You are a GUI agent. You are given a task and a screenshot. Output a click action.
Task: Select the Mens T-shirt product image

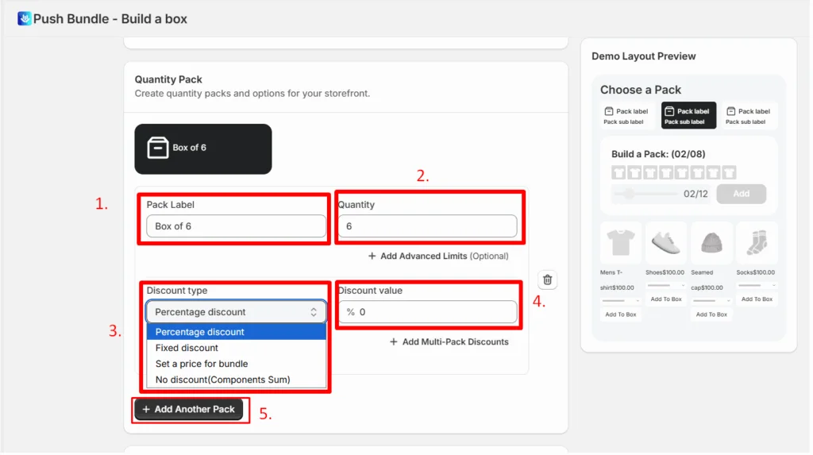pos(621,243)
